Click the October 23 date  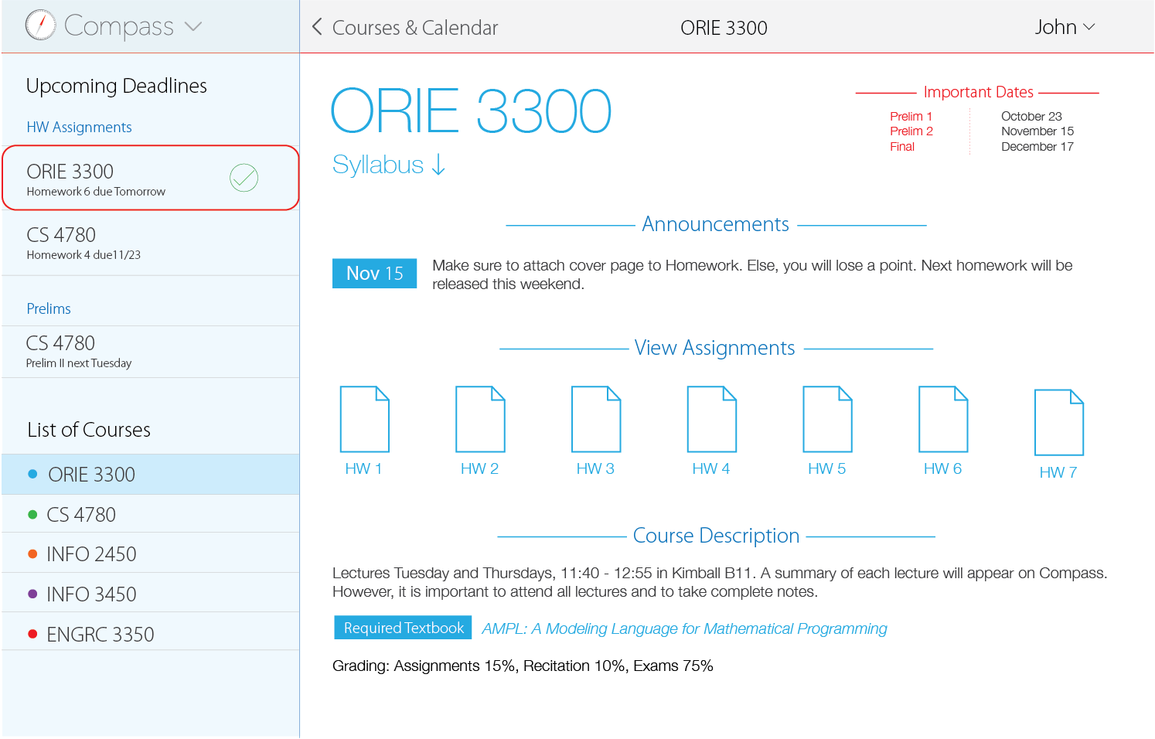pyautogui.click(x=1031, y=116)
